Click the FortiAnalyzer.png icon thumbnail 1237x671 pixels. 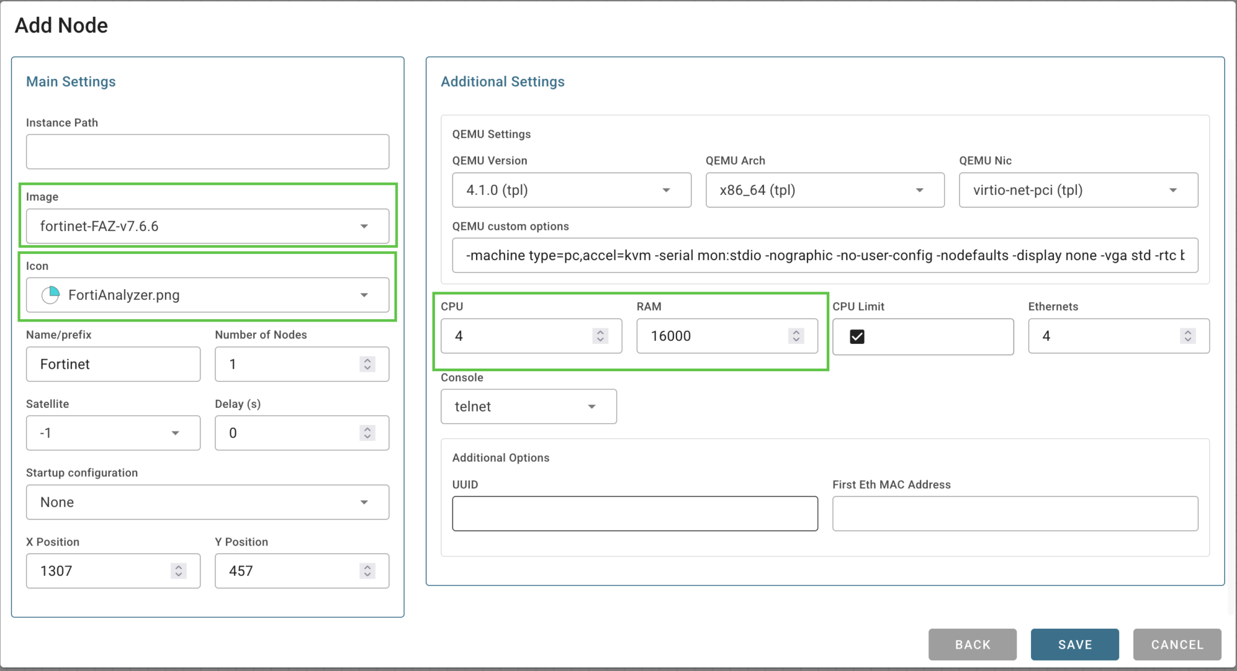click(51, 295)
